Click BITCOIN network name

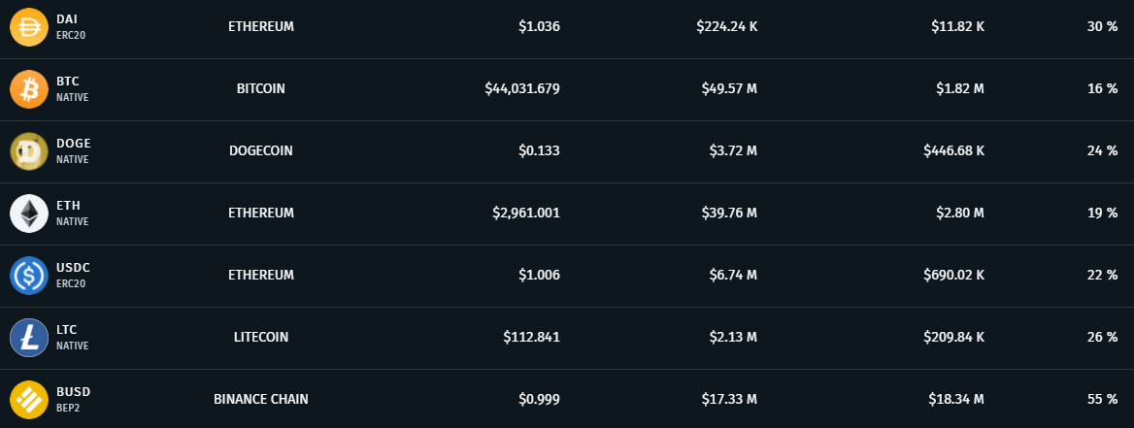click(x=261, y=88)
